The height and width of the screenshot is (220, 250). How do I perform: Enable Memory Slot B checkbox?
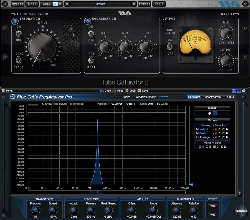[207, 147]
